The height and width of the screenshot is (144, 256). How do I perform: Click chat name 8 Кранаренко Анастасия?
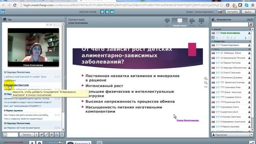pos(16,85)
